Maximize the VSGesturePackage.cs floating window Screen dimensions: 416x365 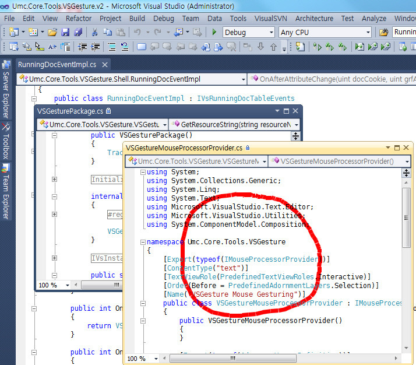point(286,111)
